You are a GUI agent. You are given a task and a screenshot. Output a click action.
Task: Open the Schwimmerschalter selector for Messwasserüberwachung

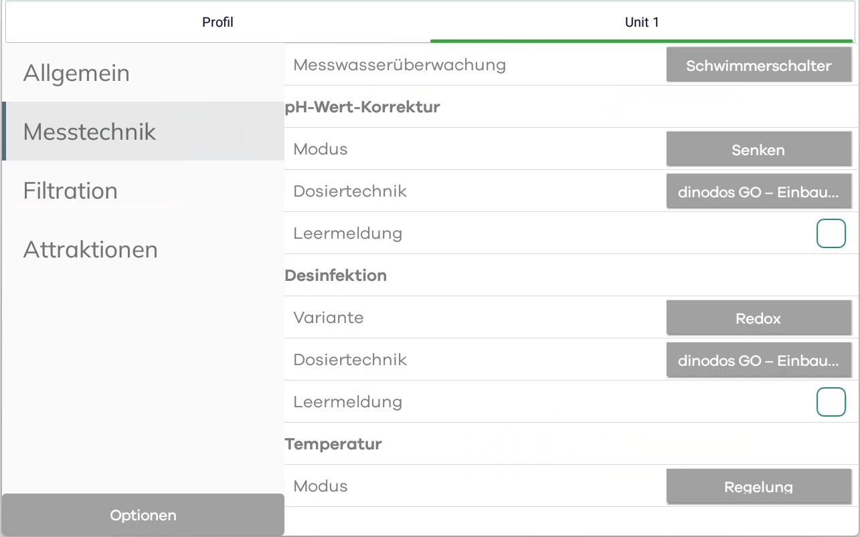(759, 65)
